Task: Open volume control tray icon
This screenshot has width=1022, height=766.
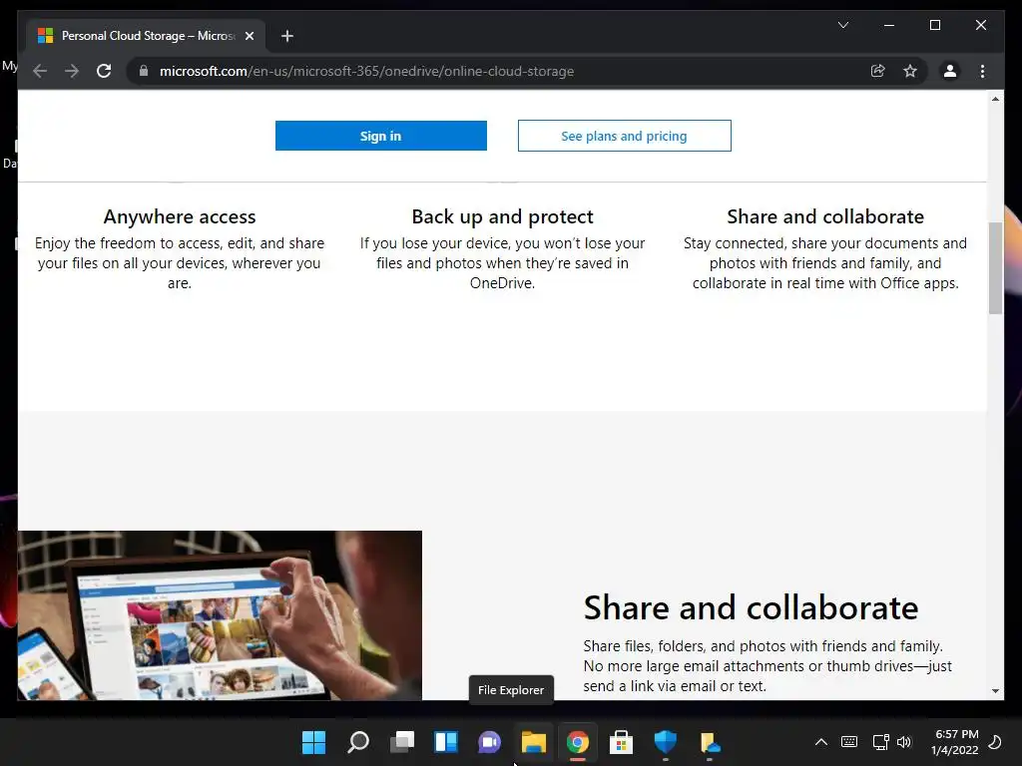Action: pos(904,742)
